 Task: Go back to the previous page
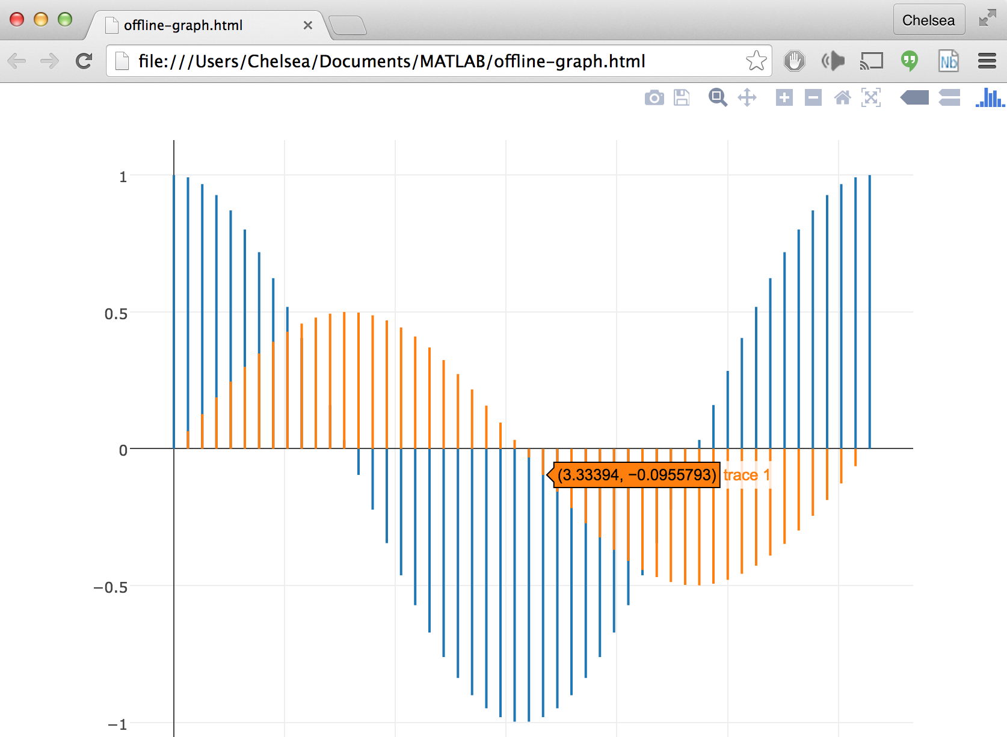17,61
